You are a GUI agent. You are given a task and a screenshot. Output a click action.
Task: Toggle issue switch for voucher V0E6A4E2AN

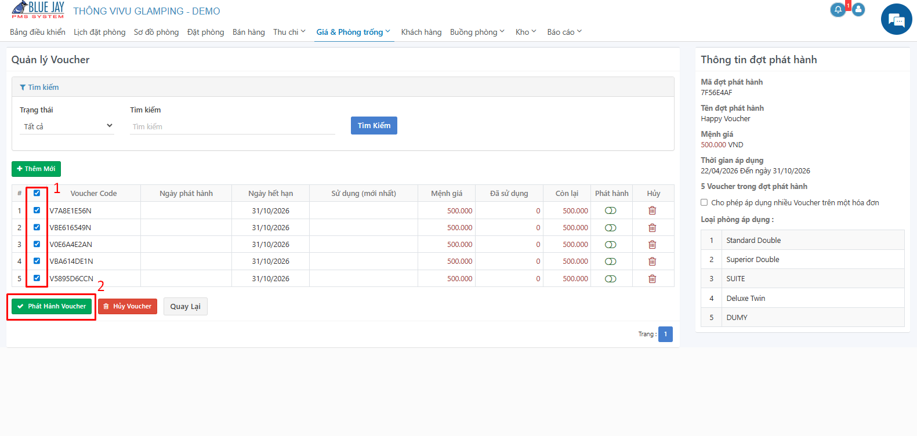(611, 245)
